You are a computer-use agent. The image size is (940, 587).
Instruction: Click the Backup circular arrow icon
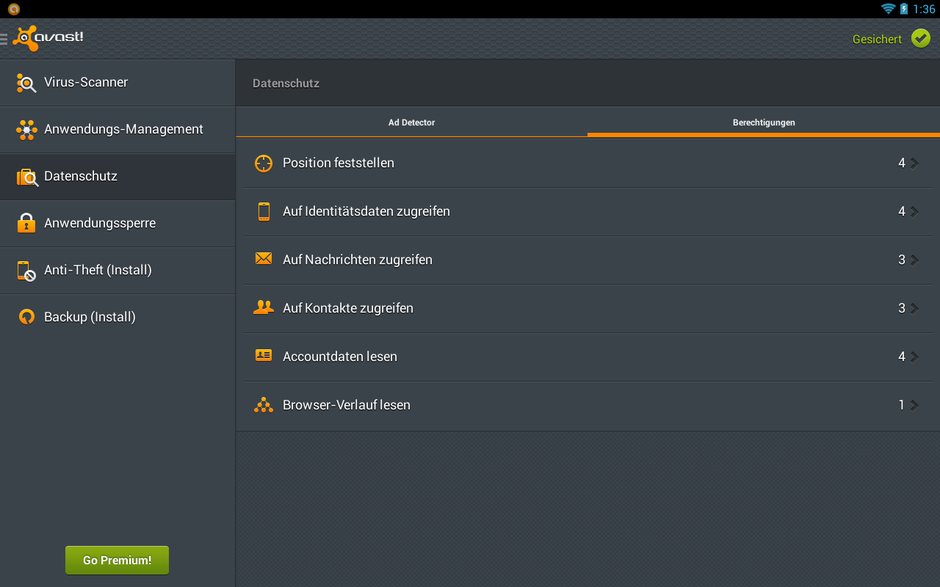26,317
